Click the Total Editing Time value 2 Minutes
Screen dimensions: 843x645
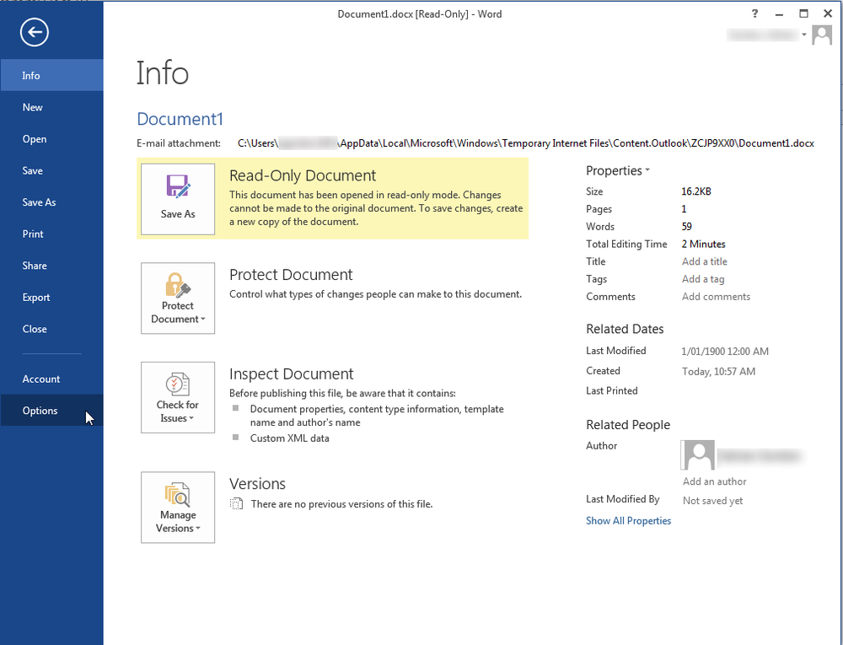tap(703, 244)
